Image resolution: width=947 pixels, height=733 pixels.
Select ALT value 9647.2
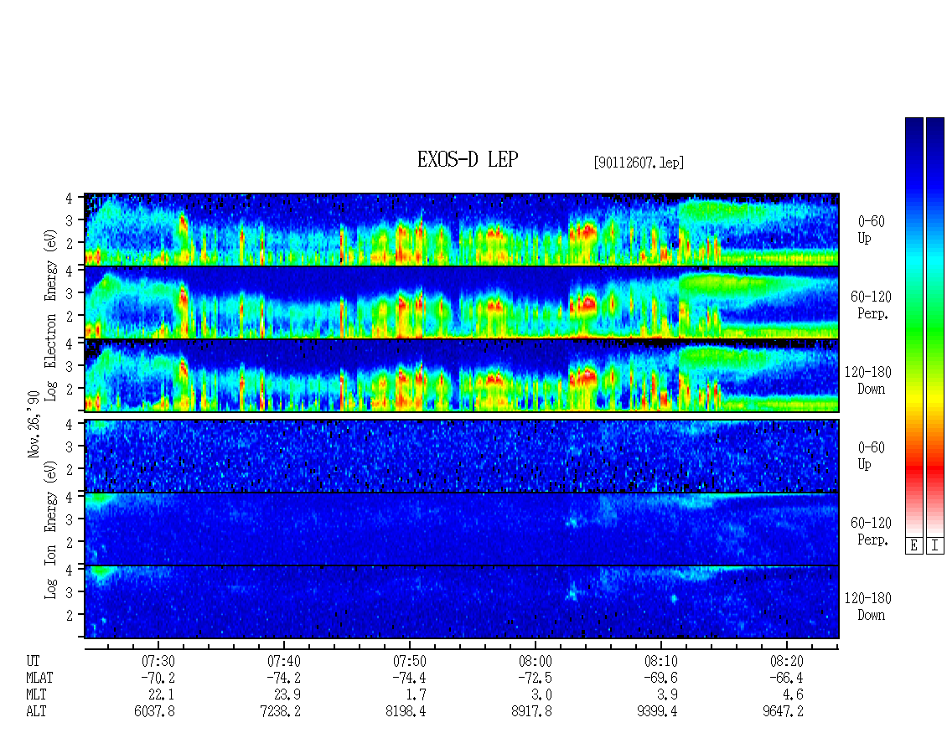pyautogui.click(x=783, y=712)
